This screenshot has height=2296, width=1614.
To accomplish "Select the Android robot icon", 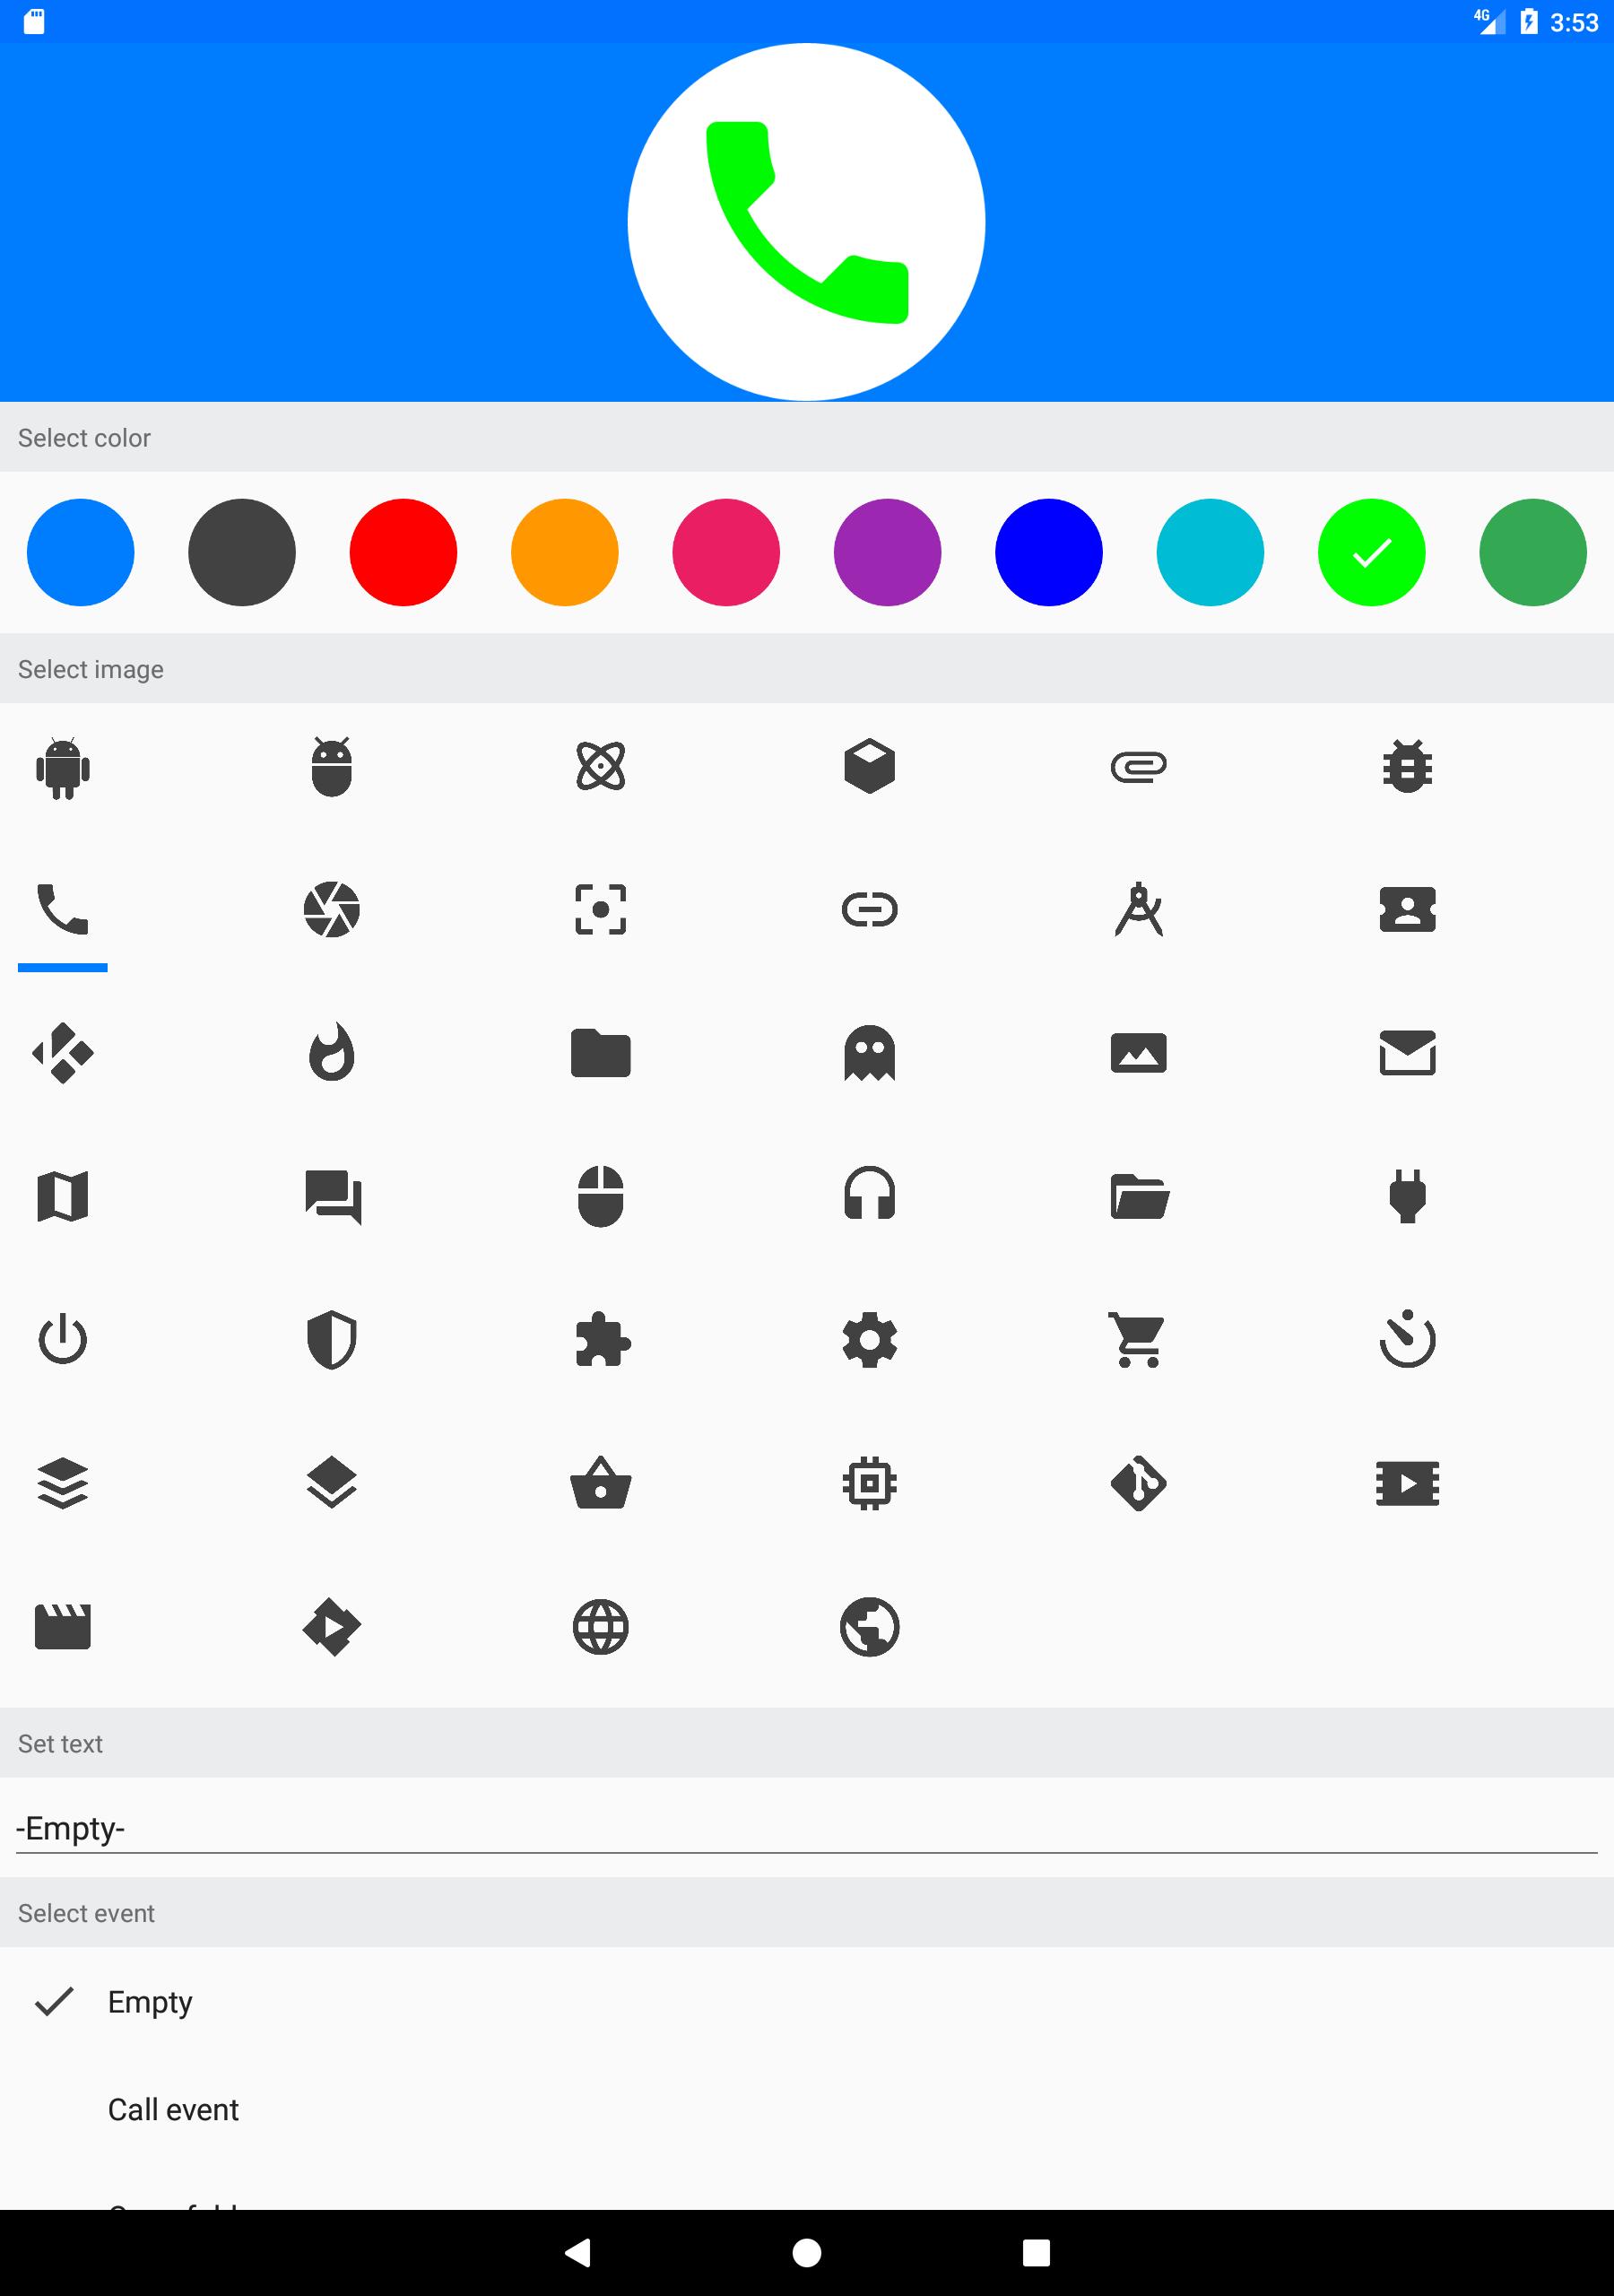I will (x=63, y=767).
